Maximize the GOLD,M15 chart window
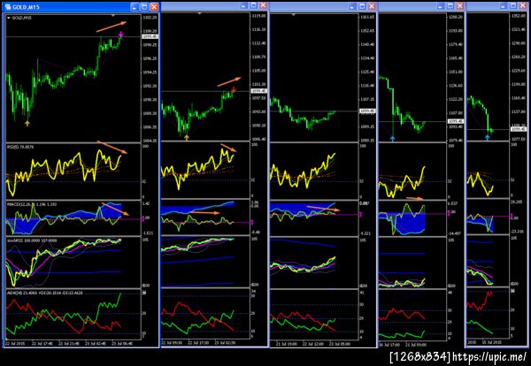Image resolution: width=531 pixels, height=366 pixels. [144, 7]
